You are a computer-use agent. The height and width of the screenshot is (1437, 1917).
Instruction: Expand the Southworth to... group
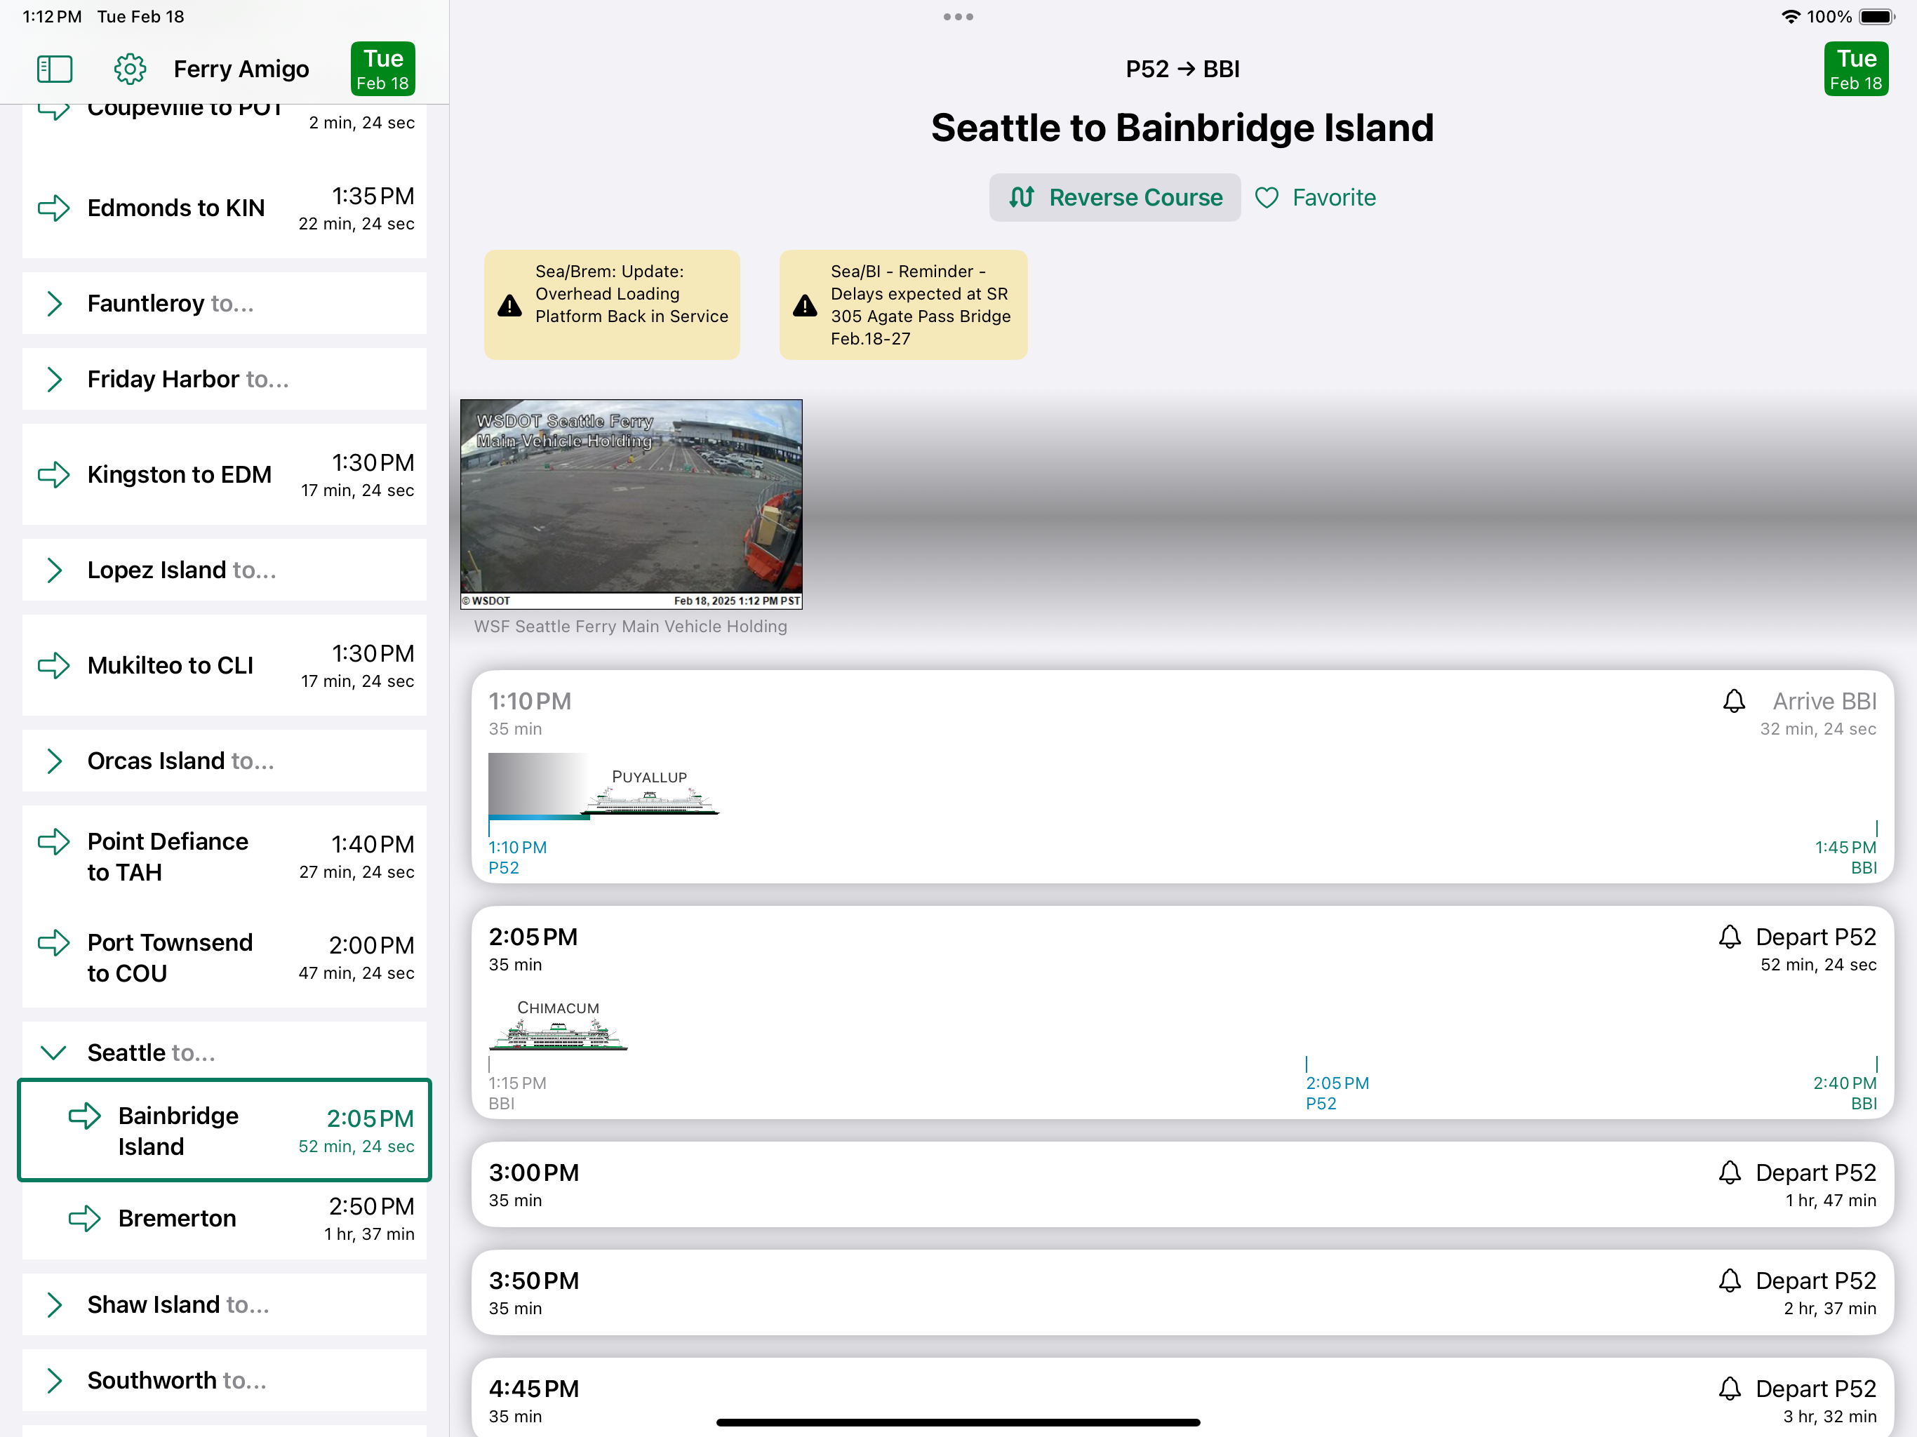coord(225,1379)
